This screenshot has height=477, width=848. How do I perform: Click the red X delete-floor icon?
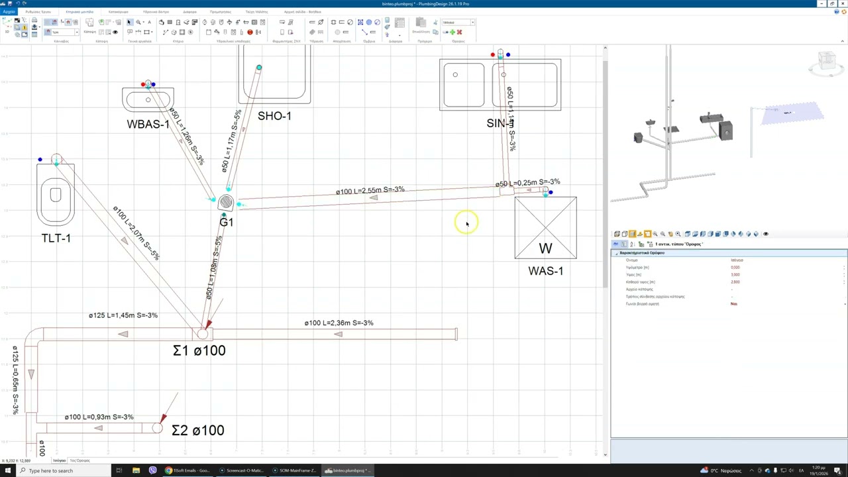[459, 32]
